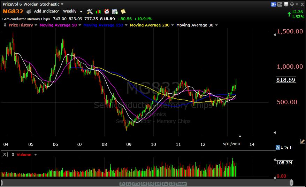Toggle the % percent scale option
This screenshot has height=187, width=306.
286,147
